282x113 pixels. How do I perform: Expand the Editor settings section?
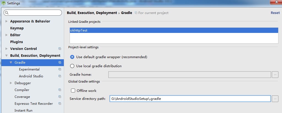pos(7,35)
